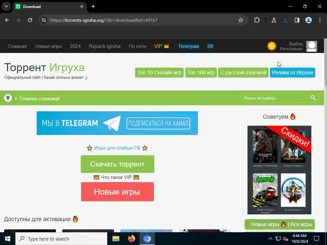
Task: Open the По сети menu item
Action: [137, 46]
